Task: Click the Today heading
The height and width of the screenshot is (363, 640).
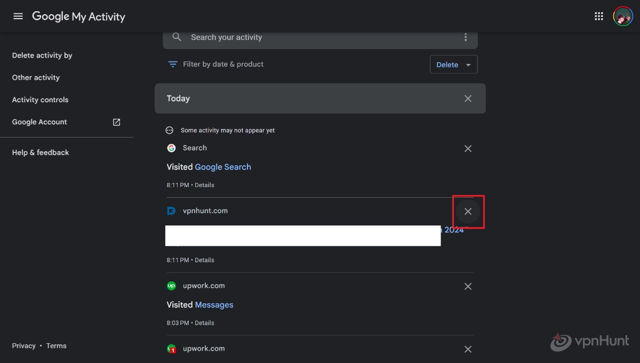Action: pyautogui.click(x=178, y=99)
